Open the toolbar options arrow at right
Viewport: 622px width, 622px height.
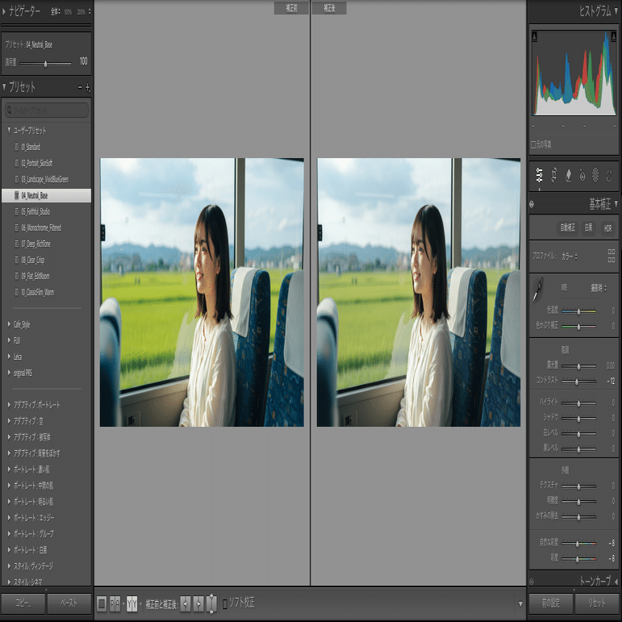[x=520, y=604]
